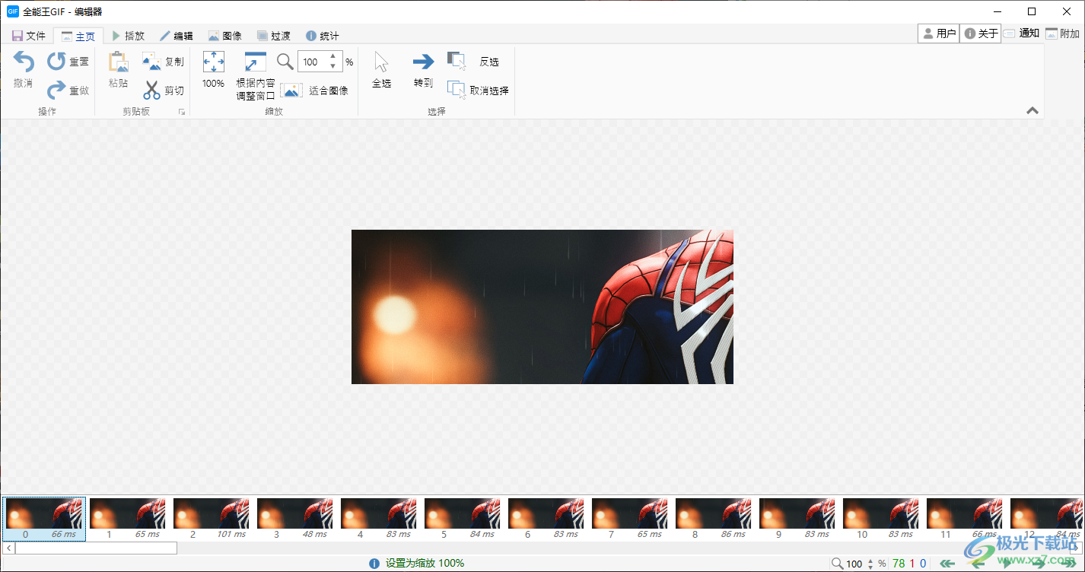The height and width of the screenshot is (572, 1085).
Task: Click the Invert Selection (反选) icon
Action: point(457,62)
